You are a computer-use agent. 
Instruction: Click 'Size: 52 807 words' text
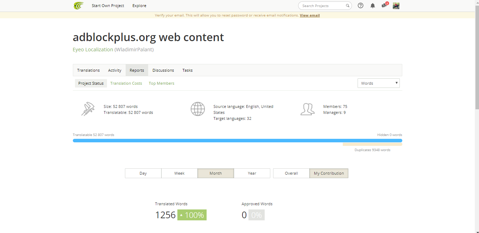(121, 106)
